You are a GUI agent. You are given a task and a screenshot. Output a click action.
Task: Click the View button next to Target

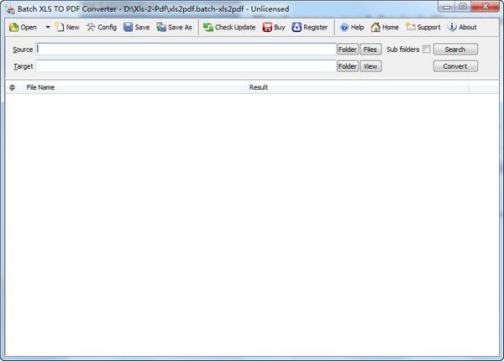pos(370,66)
